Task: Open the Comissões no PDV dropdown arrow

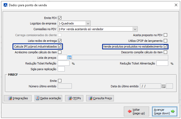Action: point(135,29)
